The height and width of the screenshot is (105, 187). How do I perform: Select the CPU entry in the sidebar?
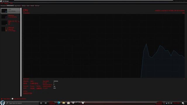11,11
